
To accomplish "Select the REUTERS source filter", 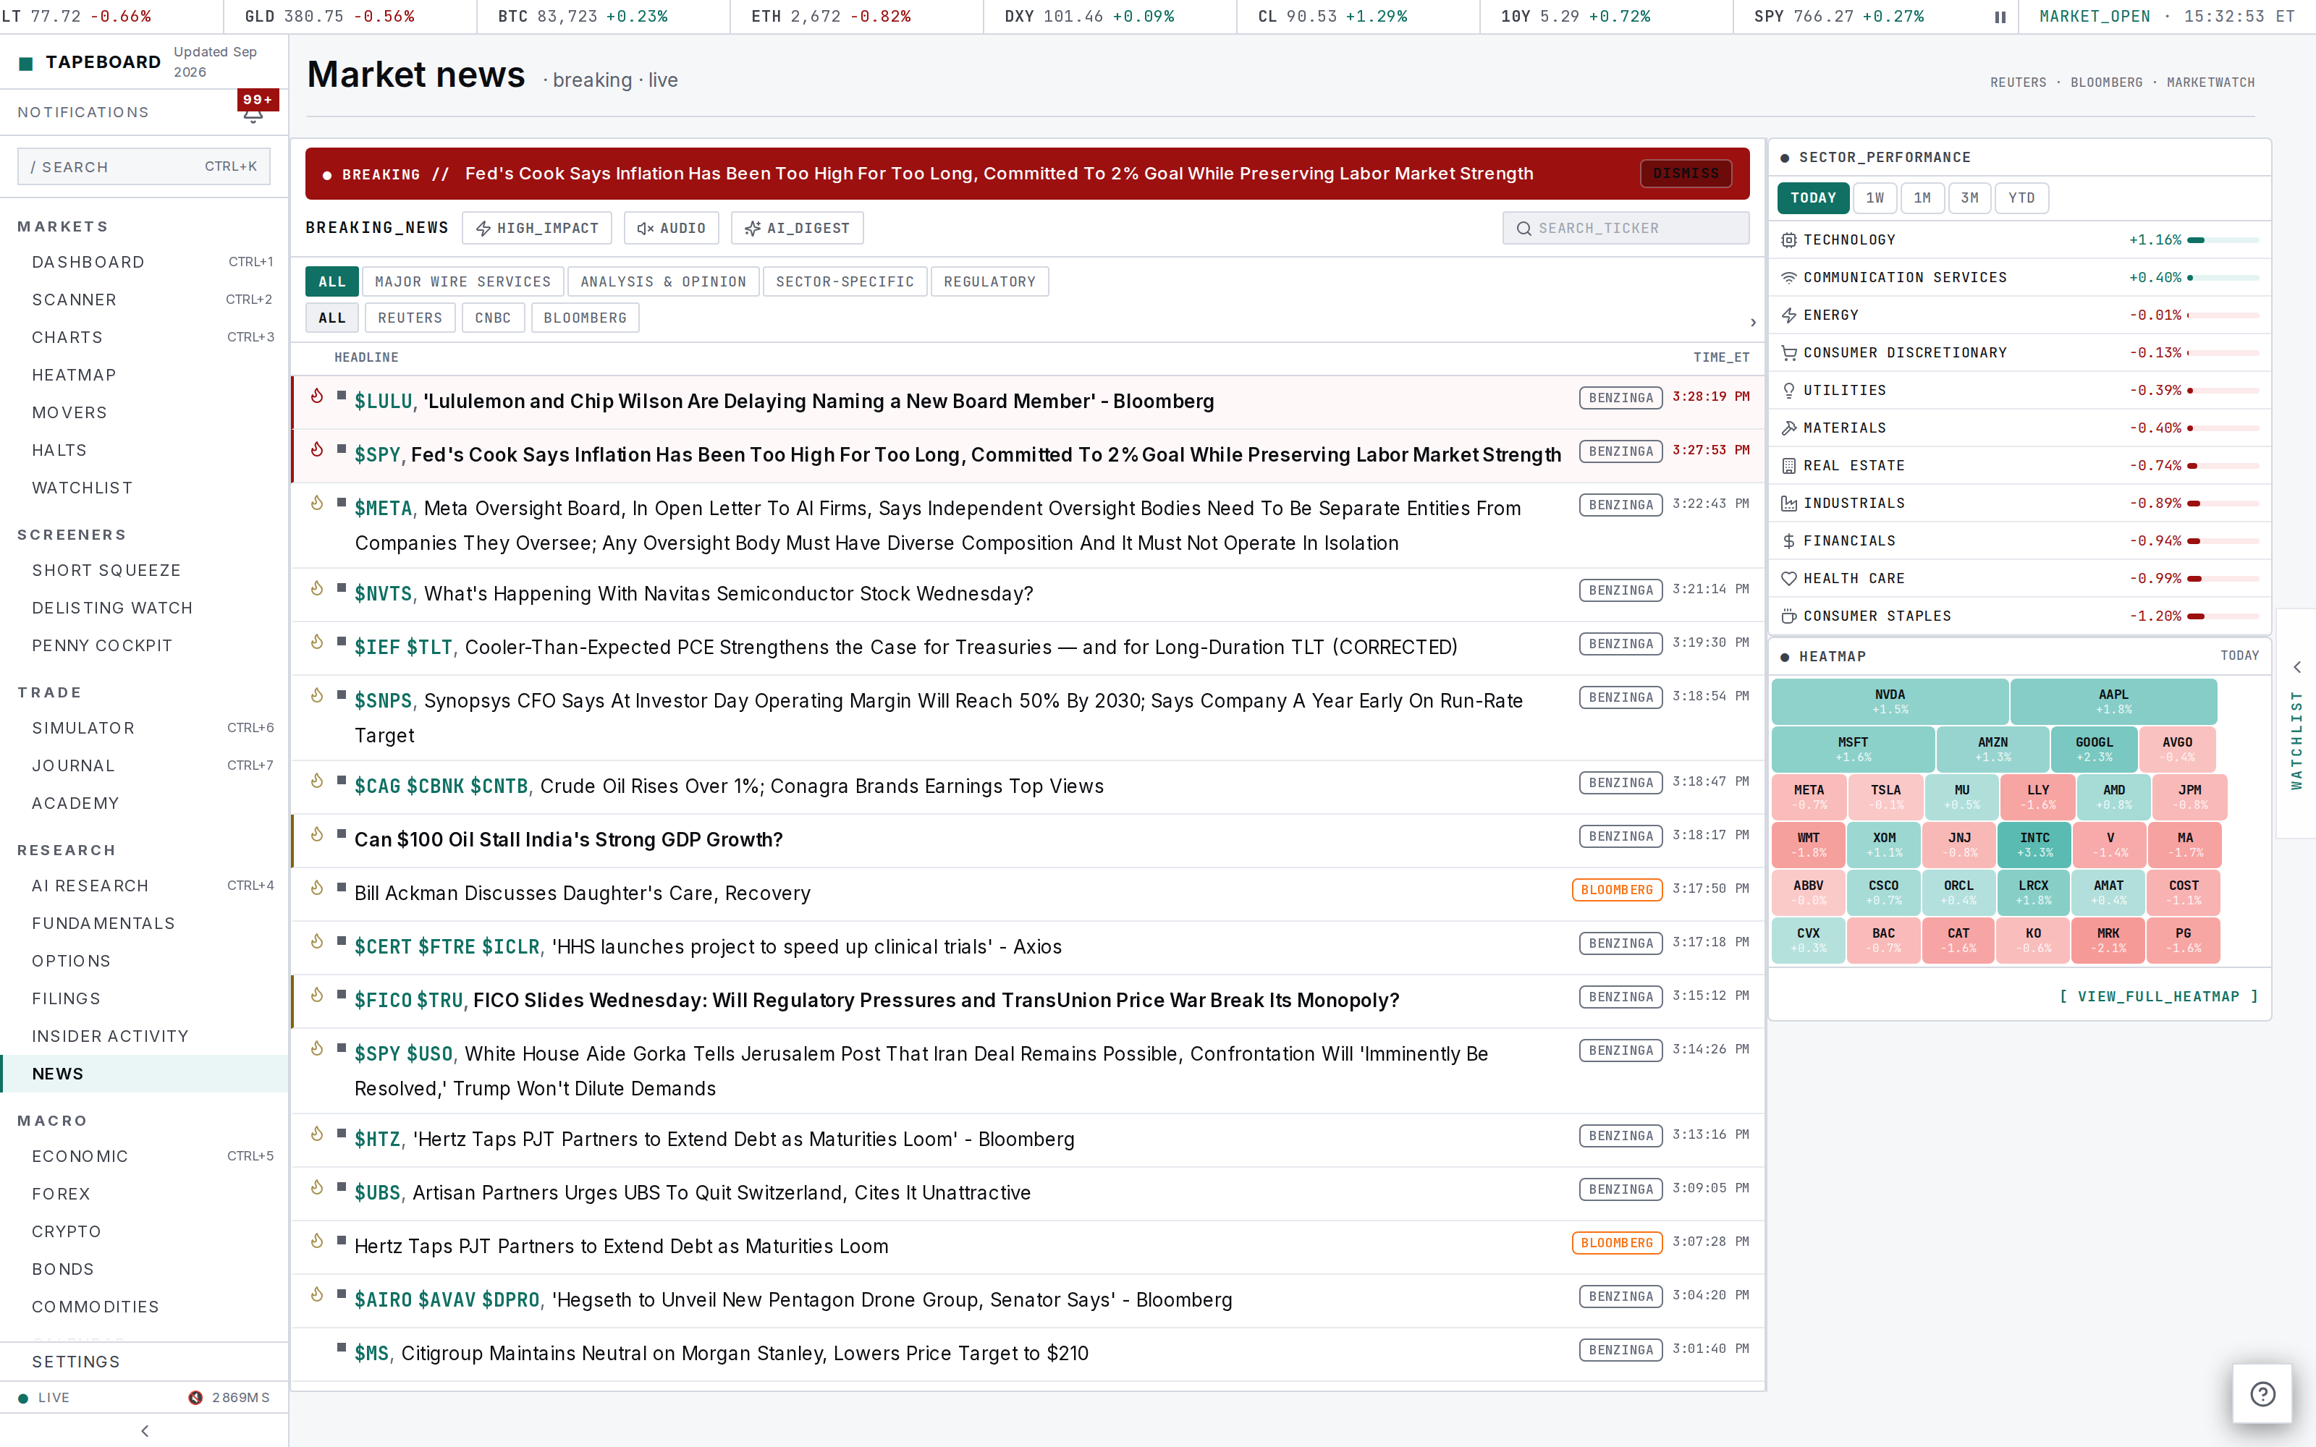I will pos(410,318).
